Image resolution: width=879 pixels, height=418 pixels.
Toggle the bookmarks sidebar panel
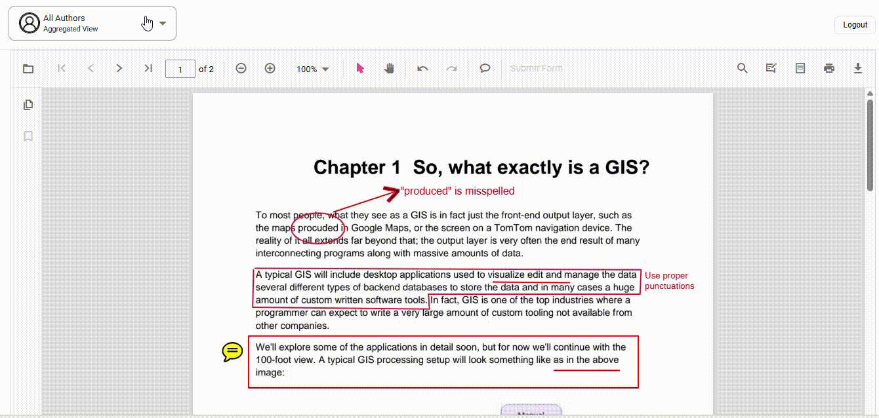[28, 136]
